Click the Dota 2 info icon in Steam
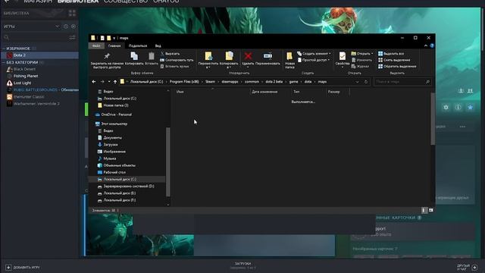Screen dimensions: 485x273 point(458,107)
